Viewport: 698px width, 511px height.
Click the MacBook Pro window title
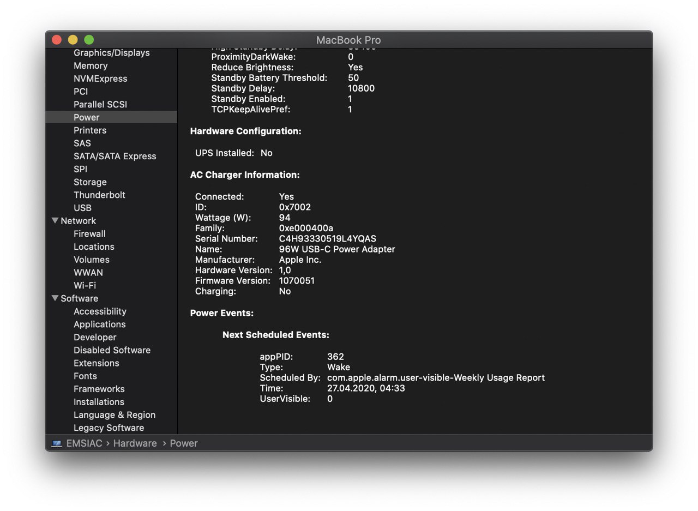click(348, 40)
